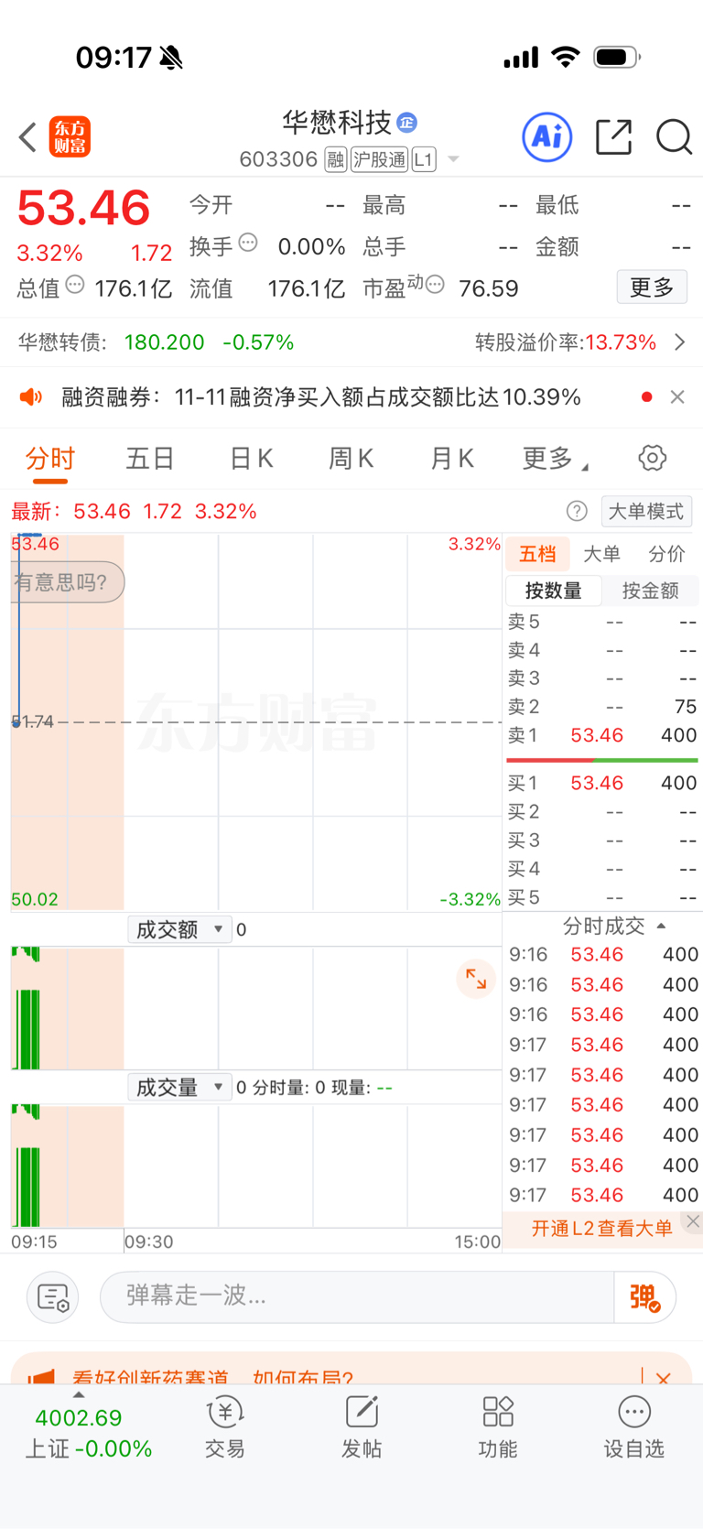
Task: Tap the L1 level tag
Action: [x=424, y=160]
